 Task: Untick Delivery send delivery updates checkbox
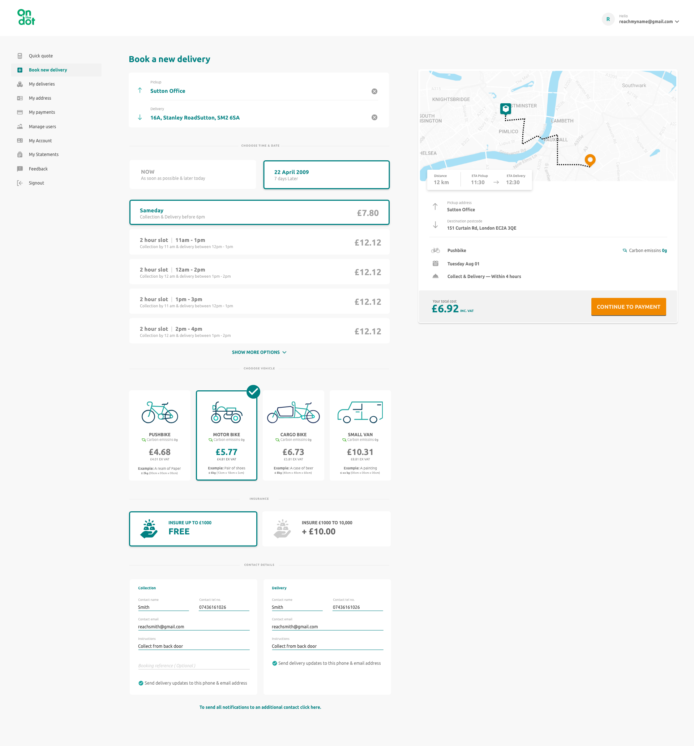pyautogui.click(x=274, y=663)
